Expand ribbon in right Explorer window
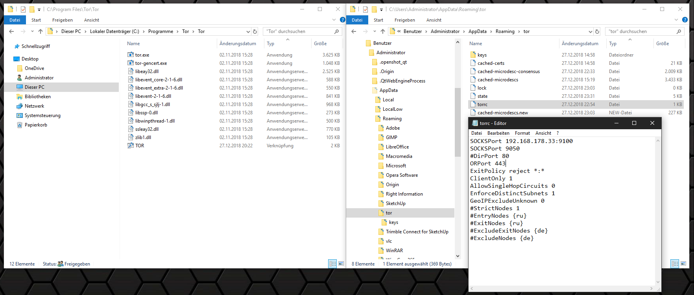This screenshot has width=694, height=295. (676, 20)
